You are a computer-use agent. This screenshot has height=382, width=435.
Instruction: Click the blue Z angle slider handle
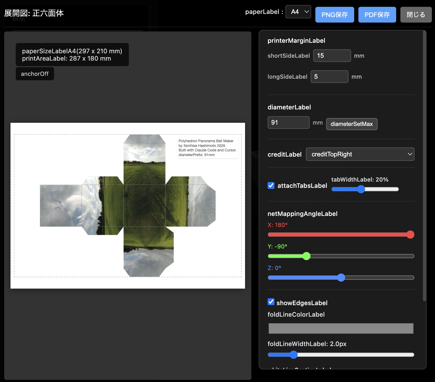[341, 278]
